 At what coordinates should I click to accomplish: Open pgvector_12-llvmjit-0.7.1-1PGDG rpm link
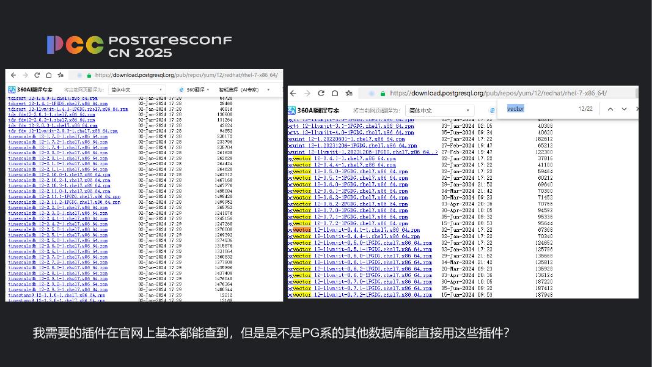[x=360, y=288]
